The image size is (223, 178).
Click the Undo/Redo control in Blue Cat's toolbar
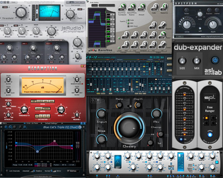tap(31, 123)
